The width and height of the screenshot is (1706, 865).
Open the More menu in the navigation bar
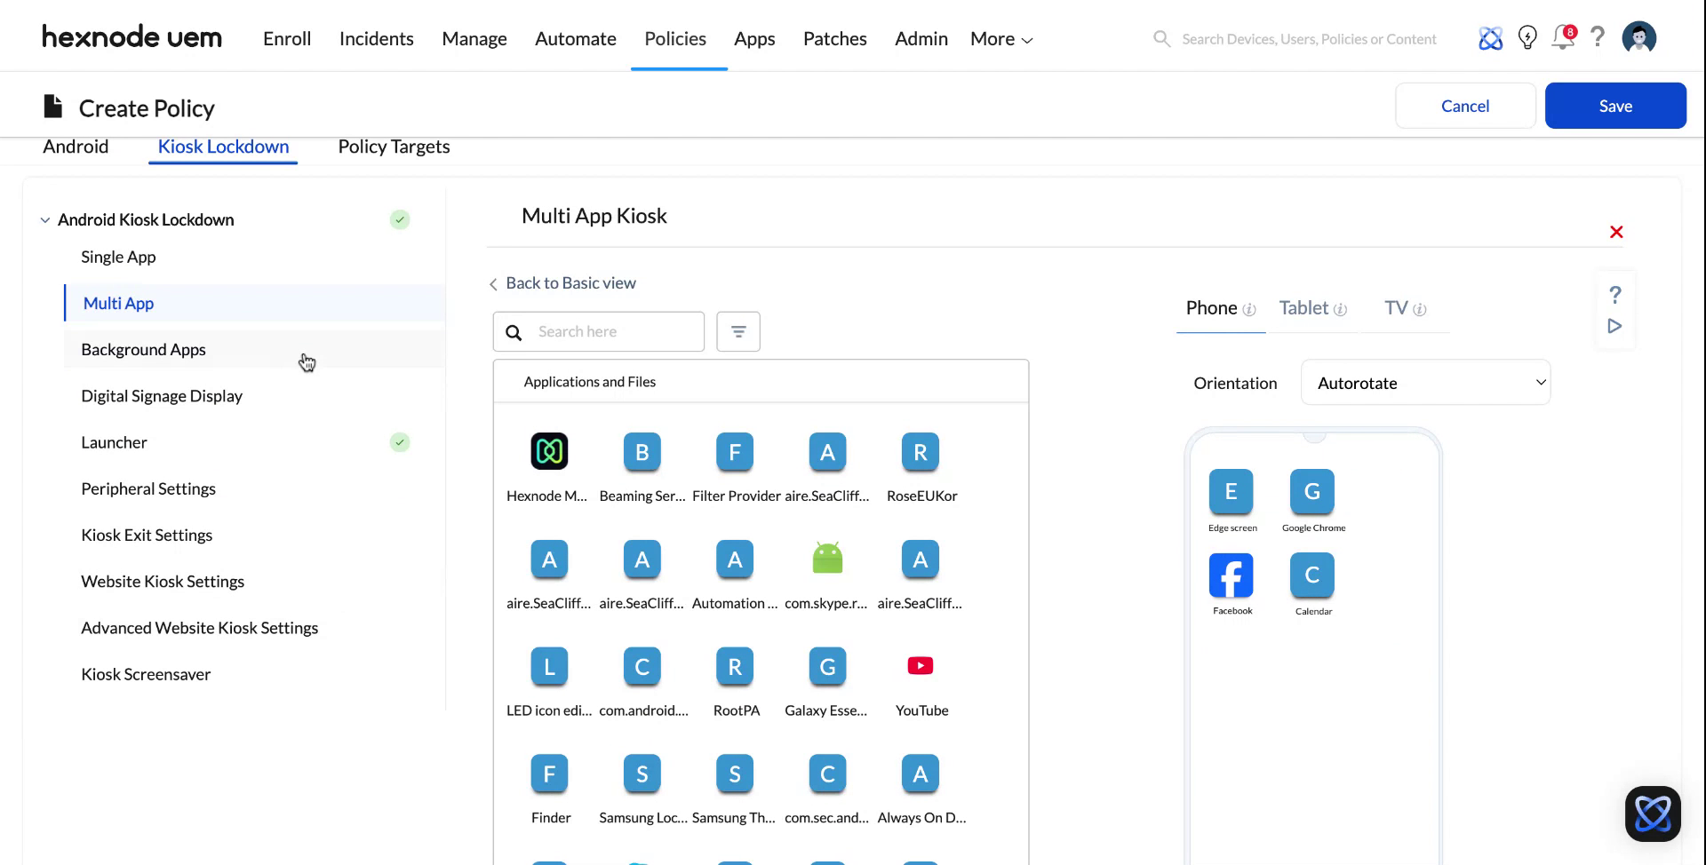point(1000,38)
